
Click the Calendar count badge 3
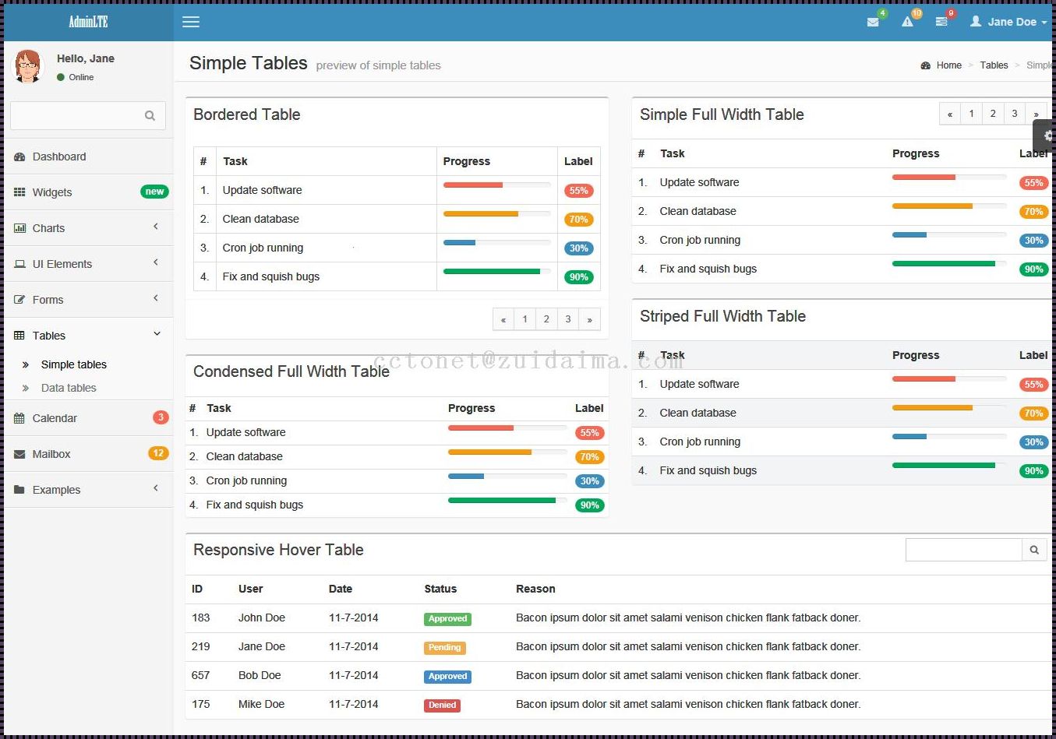tap(161, 417)
